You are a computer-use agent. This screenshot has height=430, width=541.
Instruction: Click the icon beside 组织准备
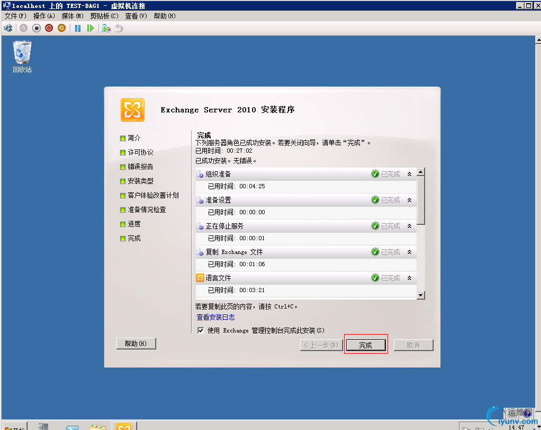click(x=200, y=174)
